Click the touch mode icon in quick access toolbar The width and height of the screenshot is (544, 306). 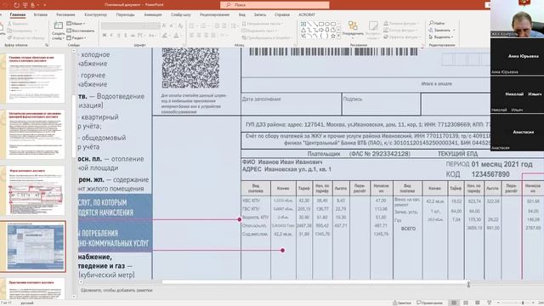click(33, 5)
